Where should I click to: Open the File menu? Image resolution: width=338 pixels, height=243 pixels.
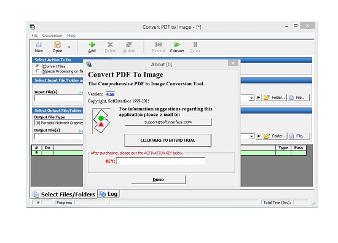point(34,36)
